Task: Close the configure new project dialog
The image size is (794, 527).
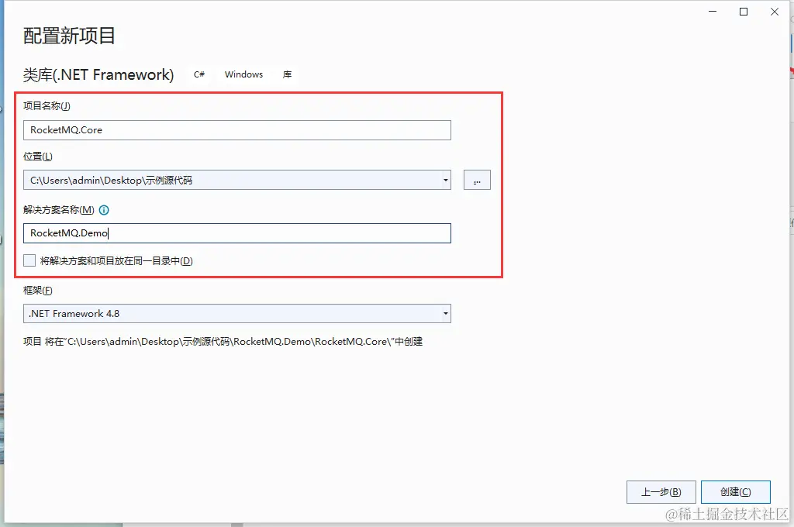Action: [775, 12]
